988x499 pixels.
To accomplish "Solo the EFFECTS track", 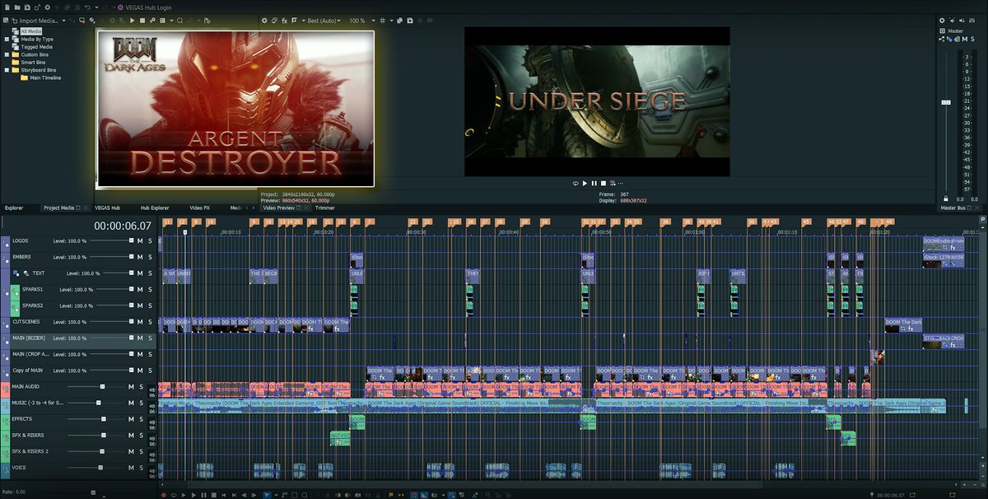I will tap(140, 419).
